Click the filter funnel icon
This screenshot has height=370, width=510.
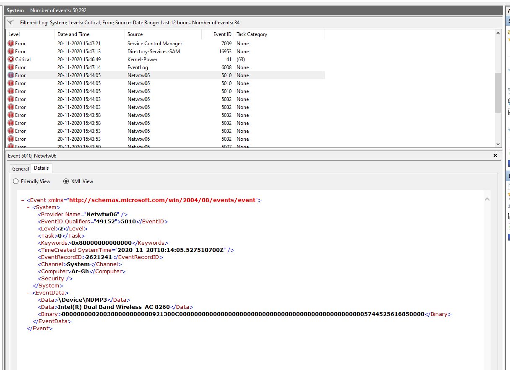[10, 22]
